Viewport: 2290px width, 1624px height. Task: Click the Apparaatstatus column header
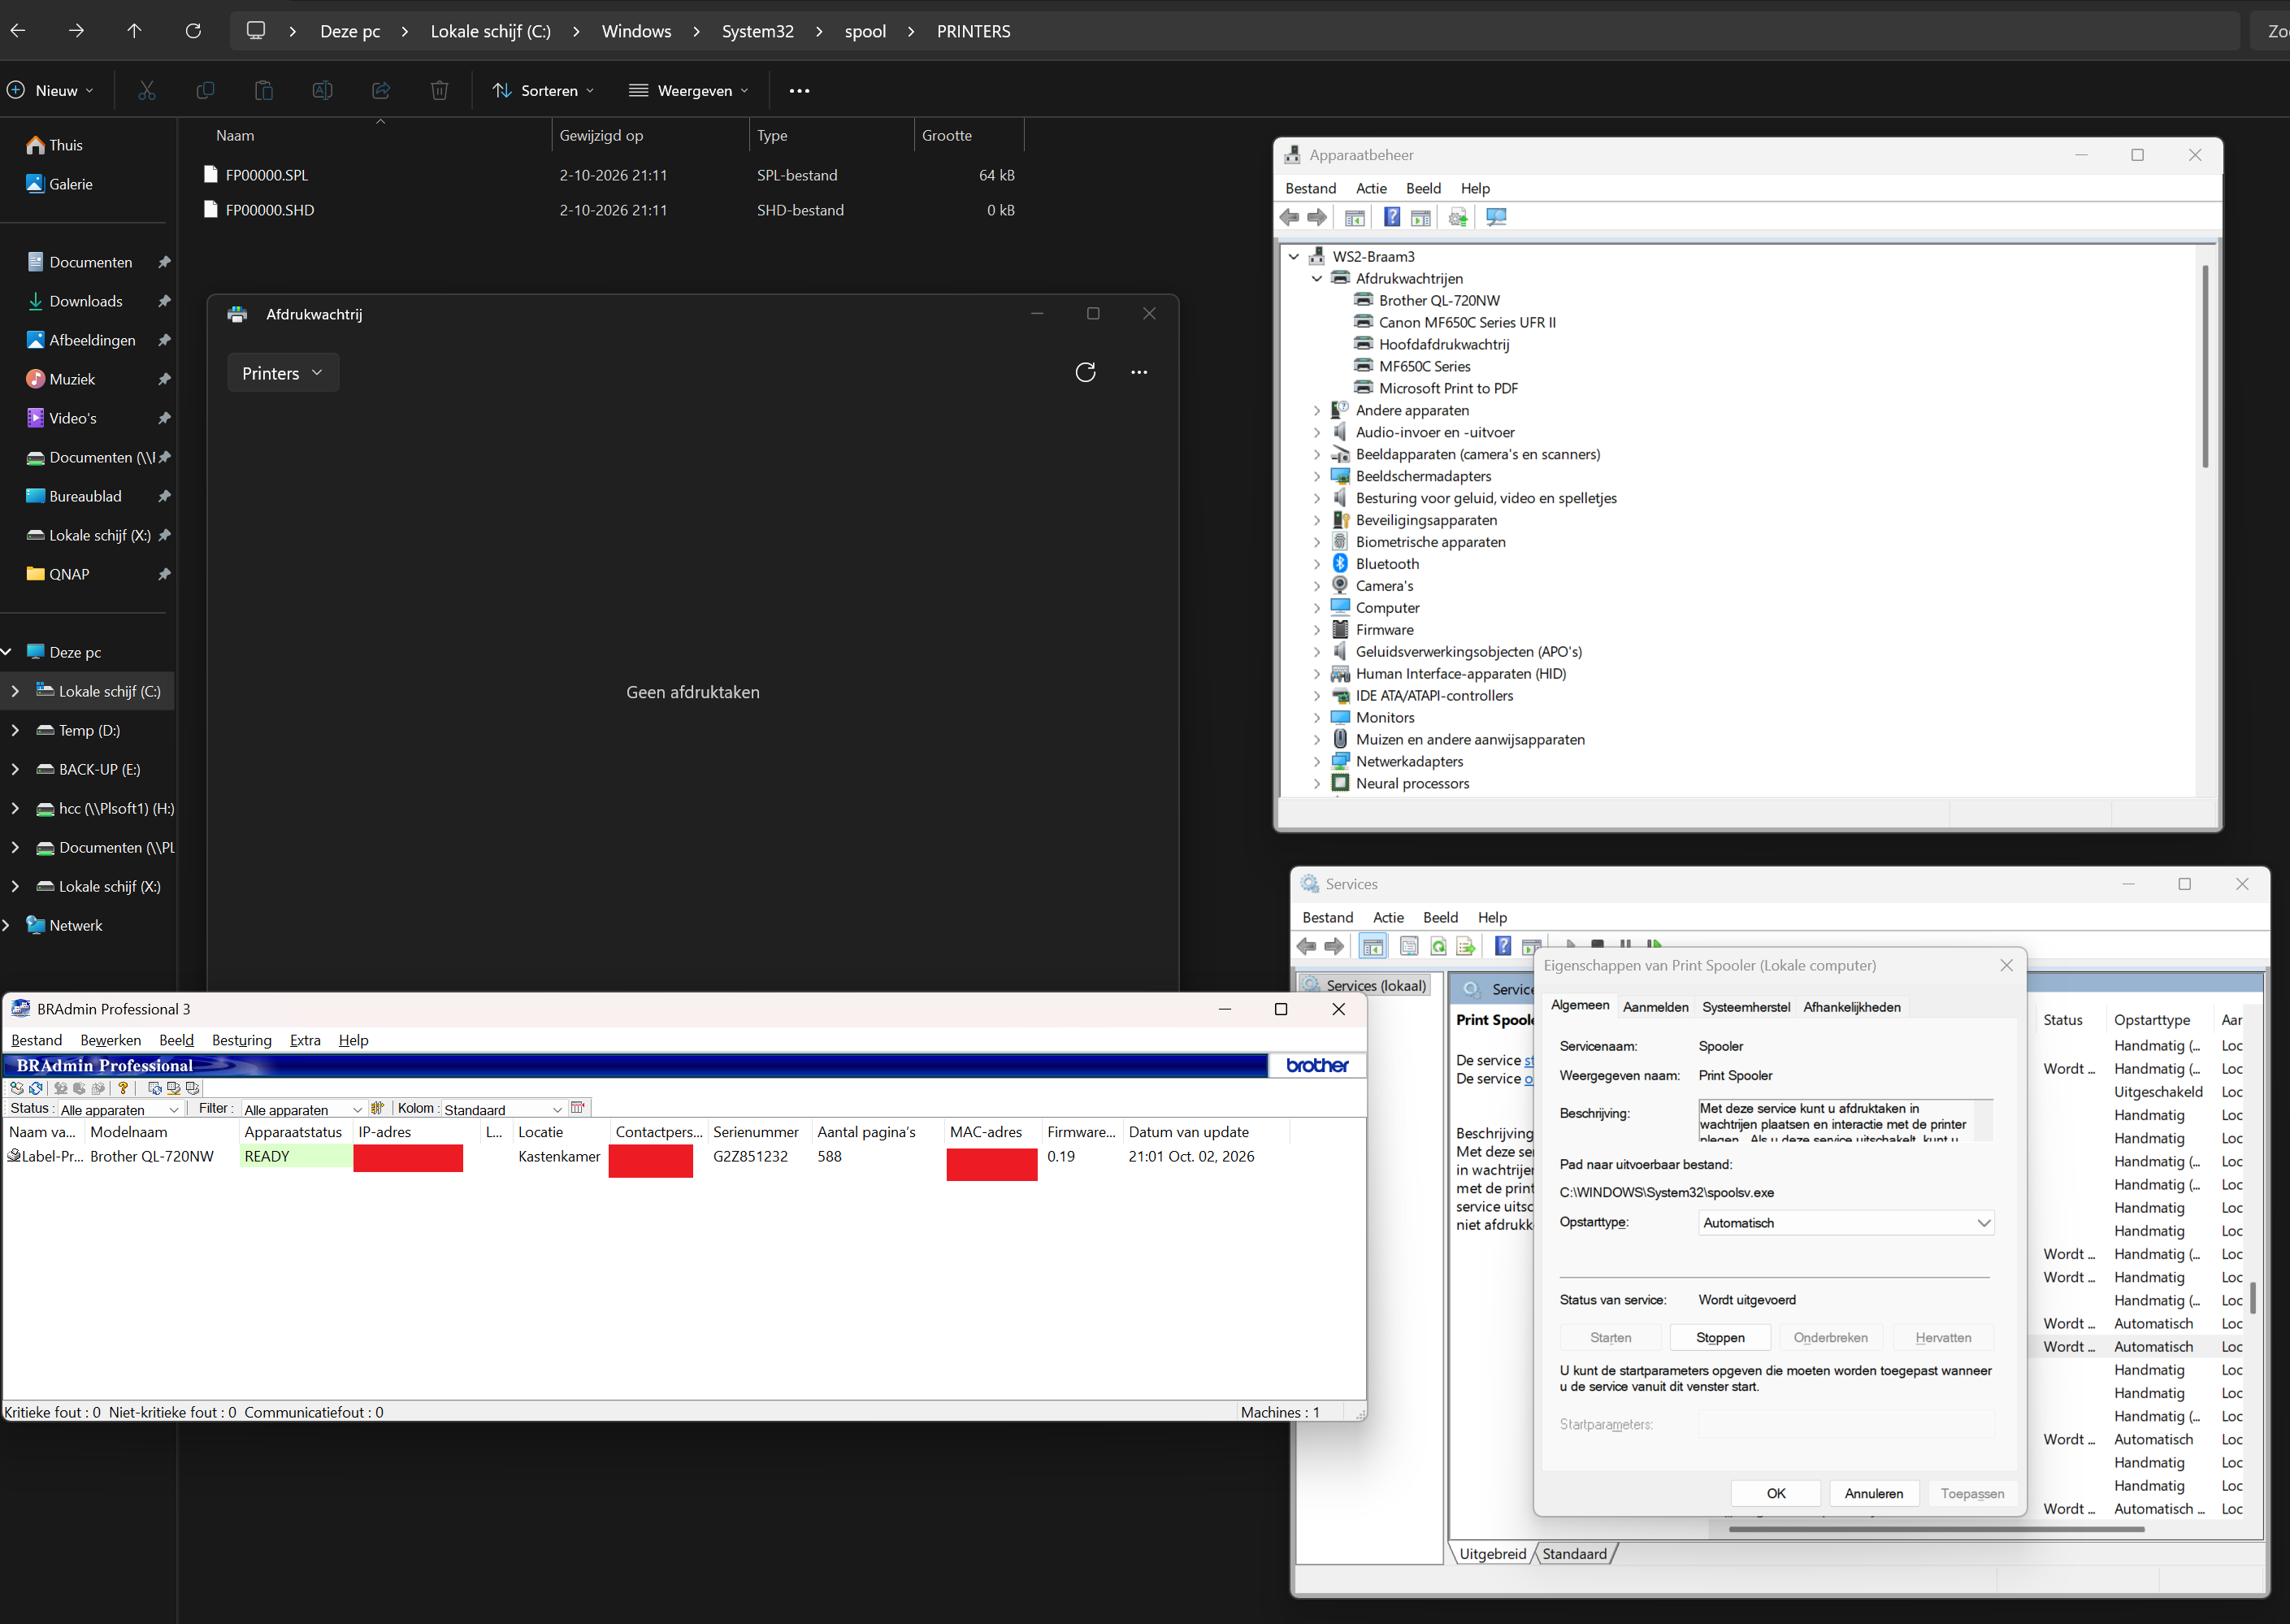294,1132
